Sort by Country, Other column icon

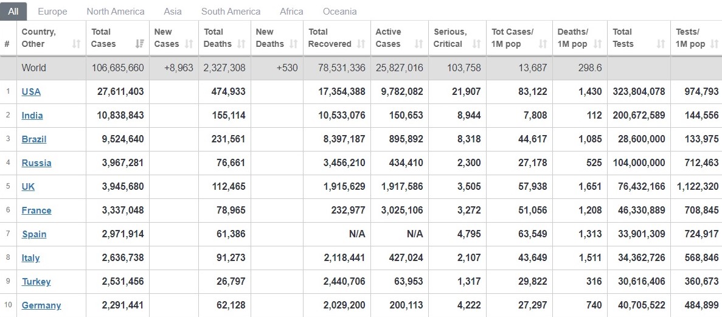pyautogui.click(x=76, y=44)
